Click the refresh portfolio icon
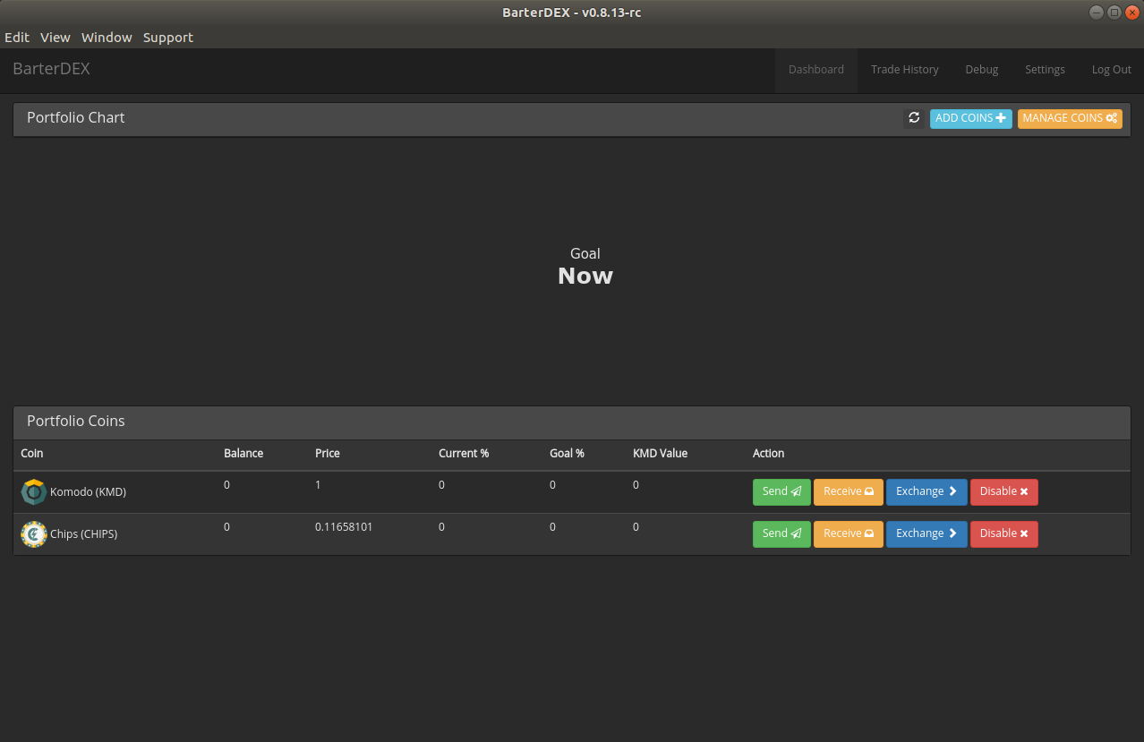Screen dimensions: 1144x742 [x=914, y=118]
